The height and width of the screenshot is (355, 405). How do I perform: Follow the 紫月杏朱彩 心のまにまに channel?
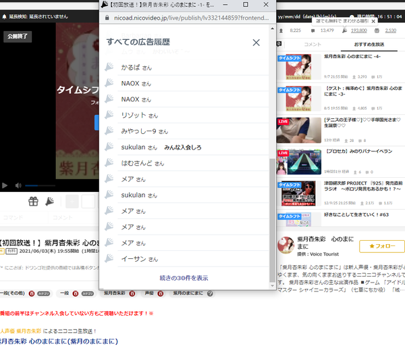tap(382, 246)
